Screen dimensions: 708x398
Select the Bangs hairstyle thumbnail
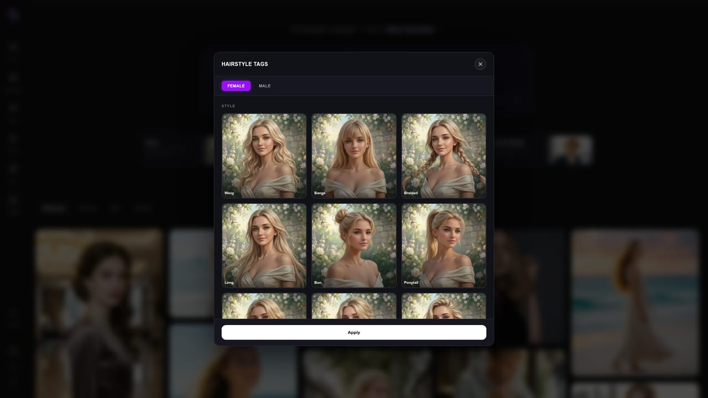(354, 156)
